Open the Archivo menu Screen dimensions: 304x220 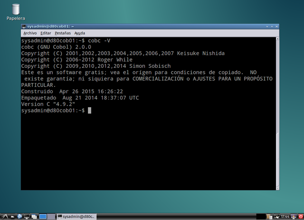click(x=30, y=33)
